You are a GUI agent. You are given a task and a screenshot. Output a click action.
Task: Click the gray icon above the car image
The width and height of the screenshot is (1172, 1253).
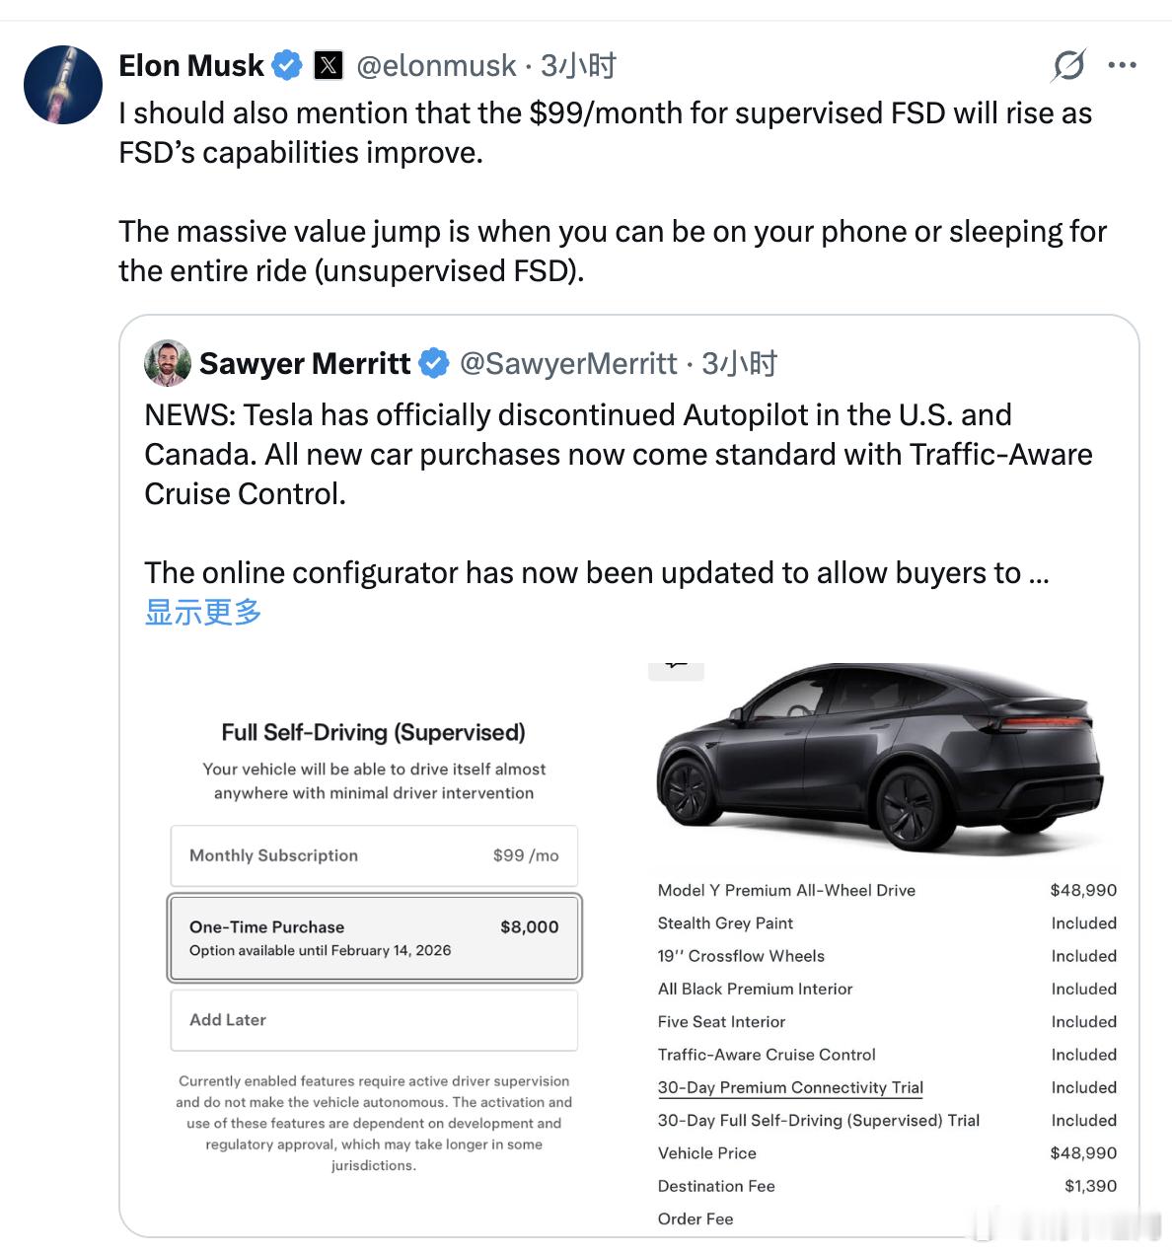pyautogui.click(x=676, y=669)
